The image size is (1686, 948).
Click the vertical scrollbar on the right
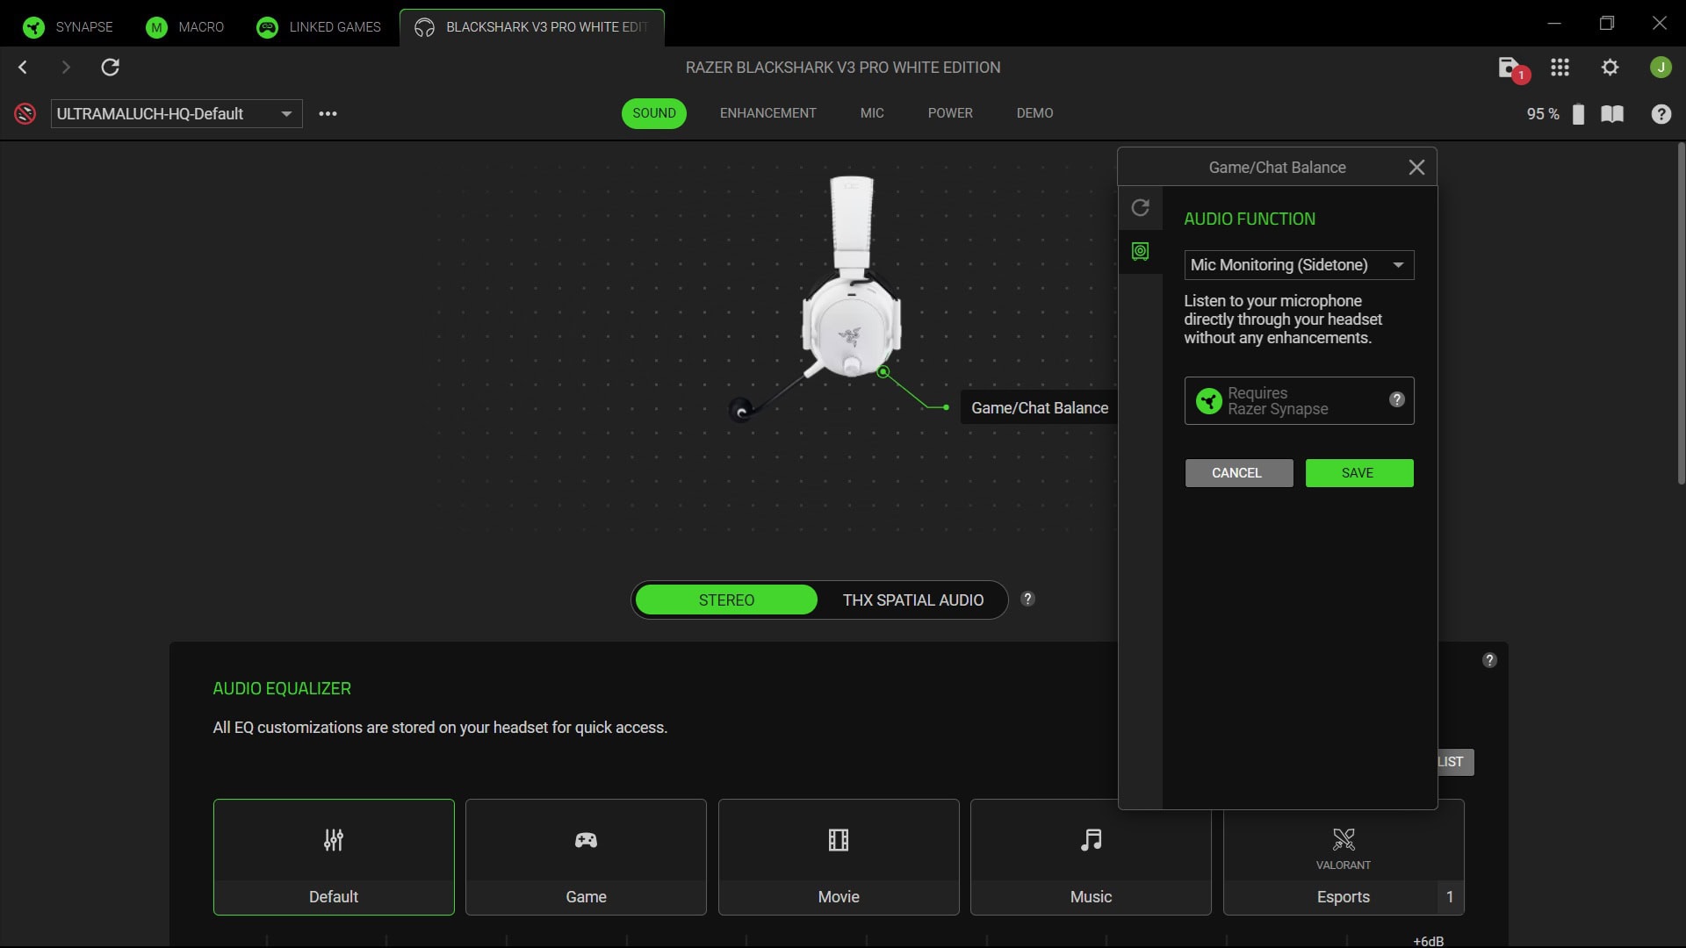click(x=1681, y=312)
